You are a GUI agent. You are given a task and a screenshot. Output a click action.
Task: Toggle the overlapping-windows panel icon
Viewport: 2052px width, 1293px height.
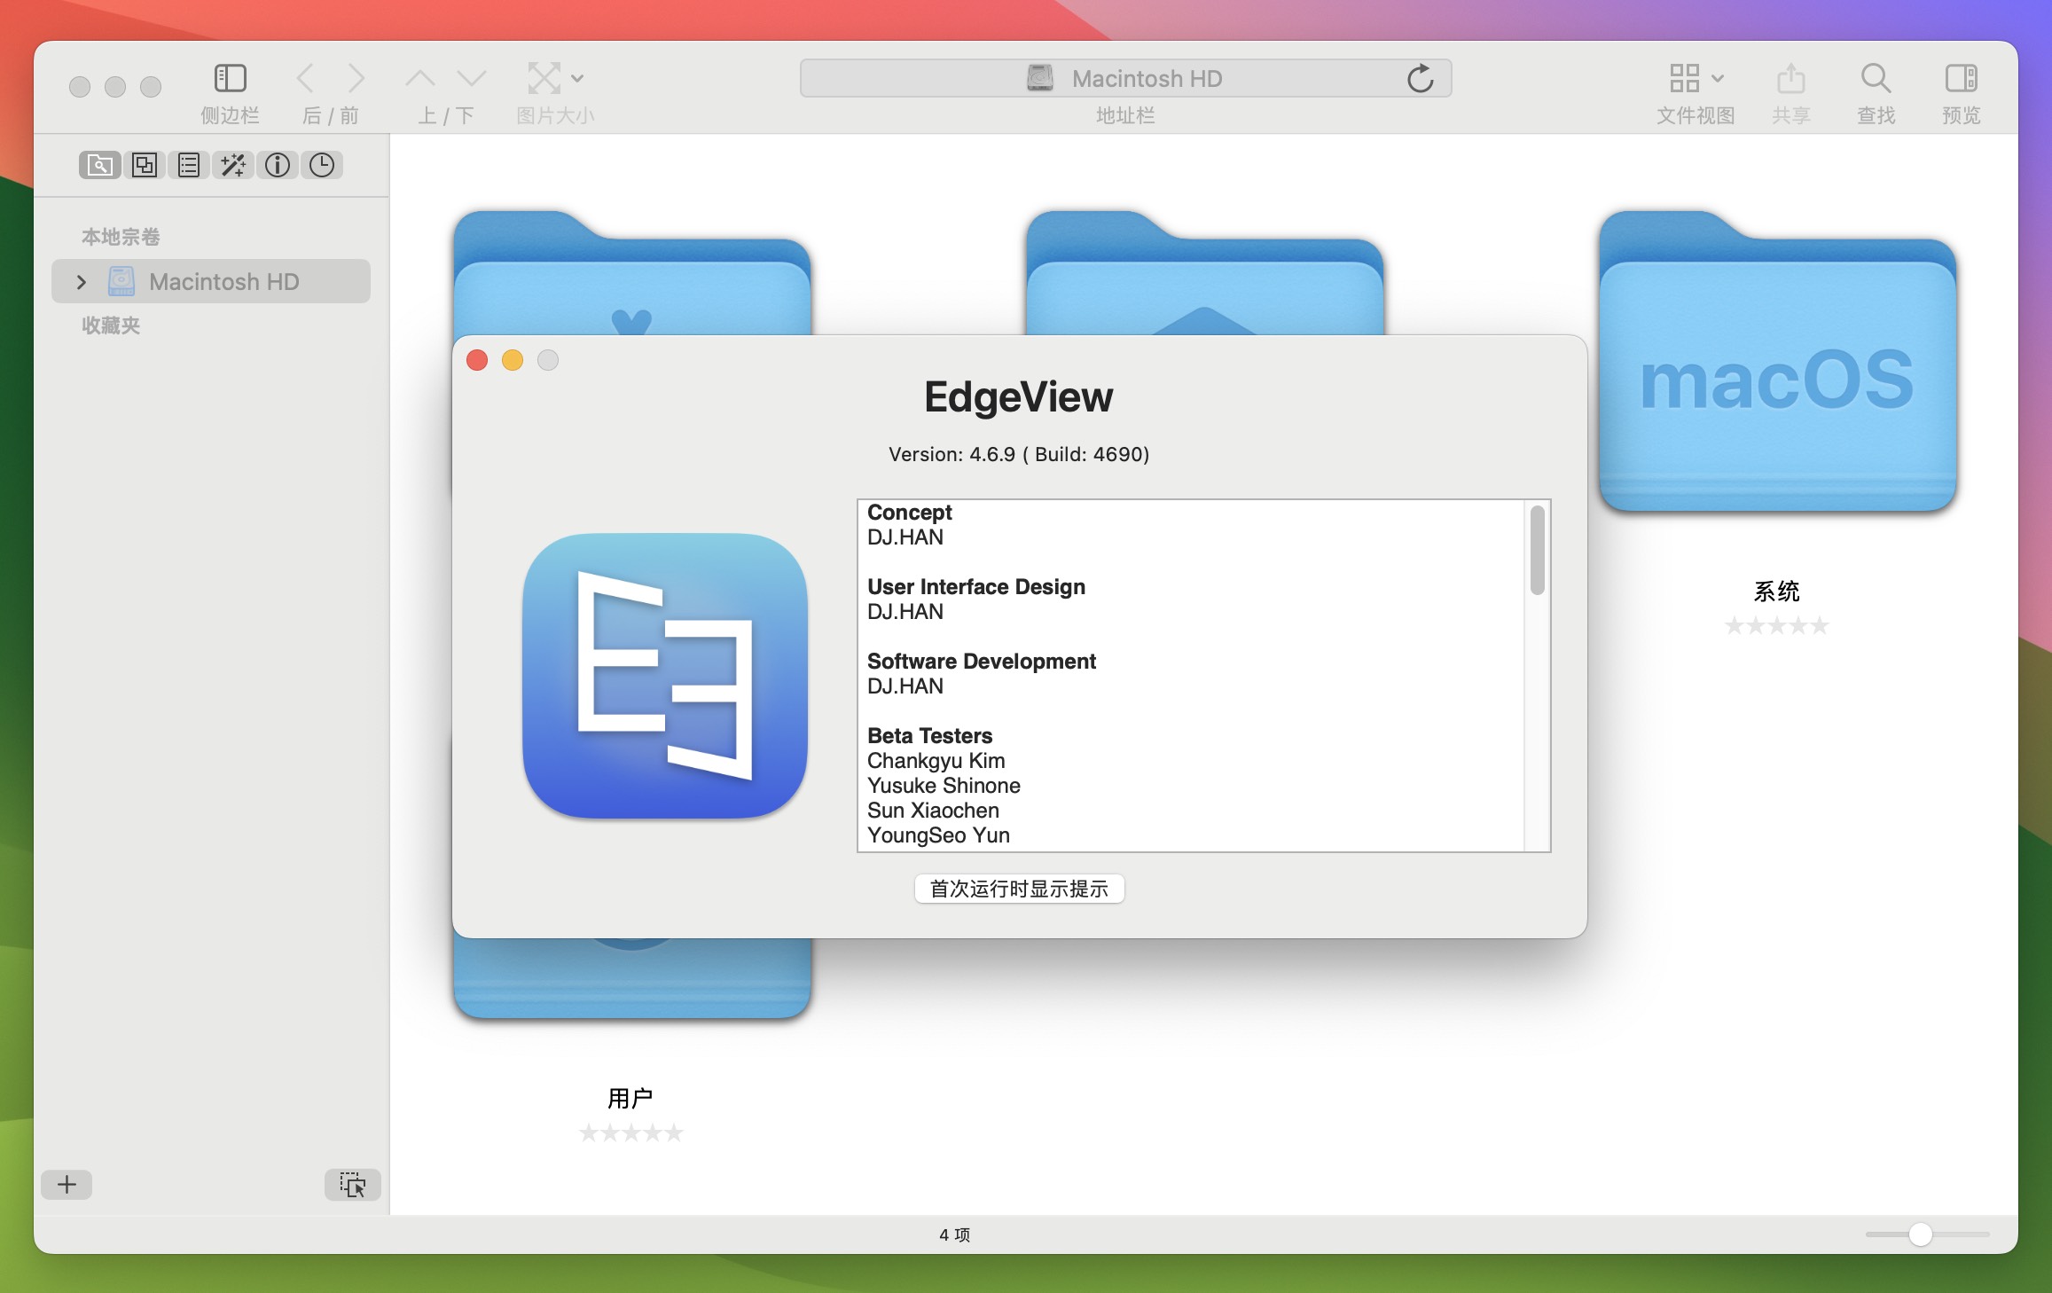145,165
